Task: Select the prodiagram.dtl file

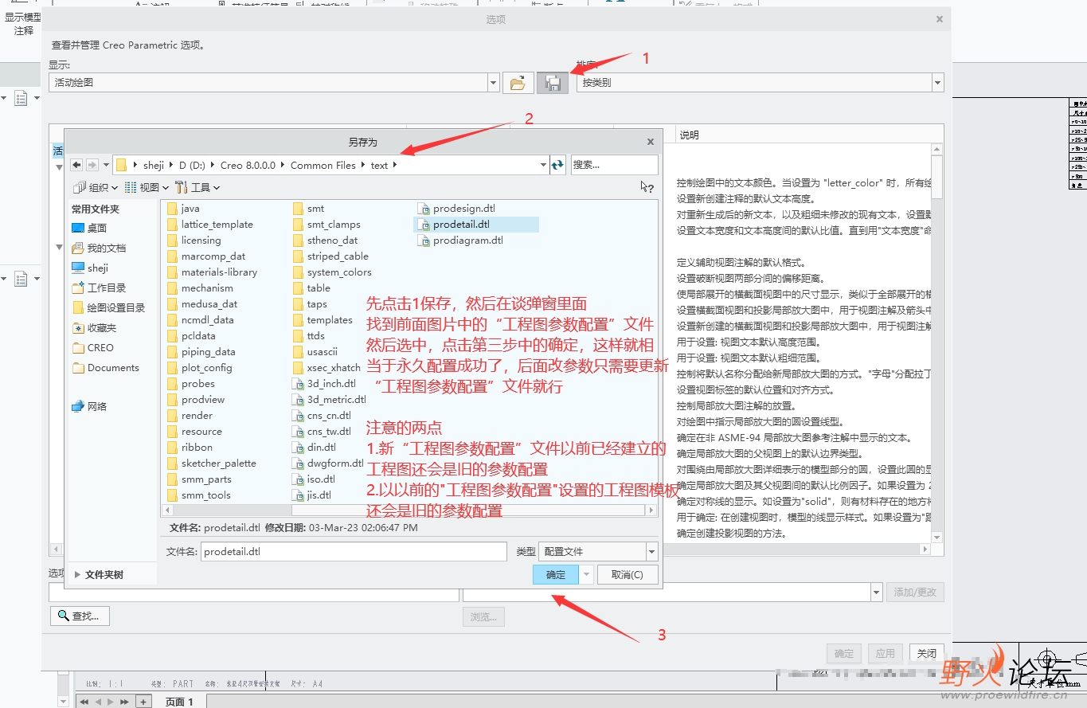Action: pyautogui.click(x=460, y=241)
